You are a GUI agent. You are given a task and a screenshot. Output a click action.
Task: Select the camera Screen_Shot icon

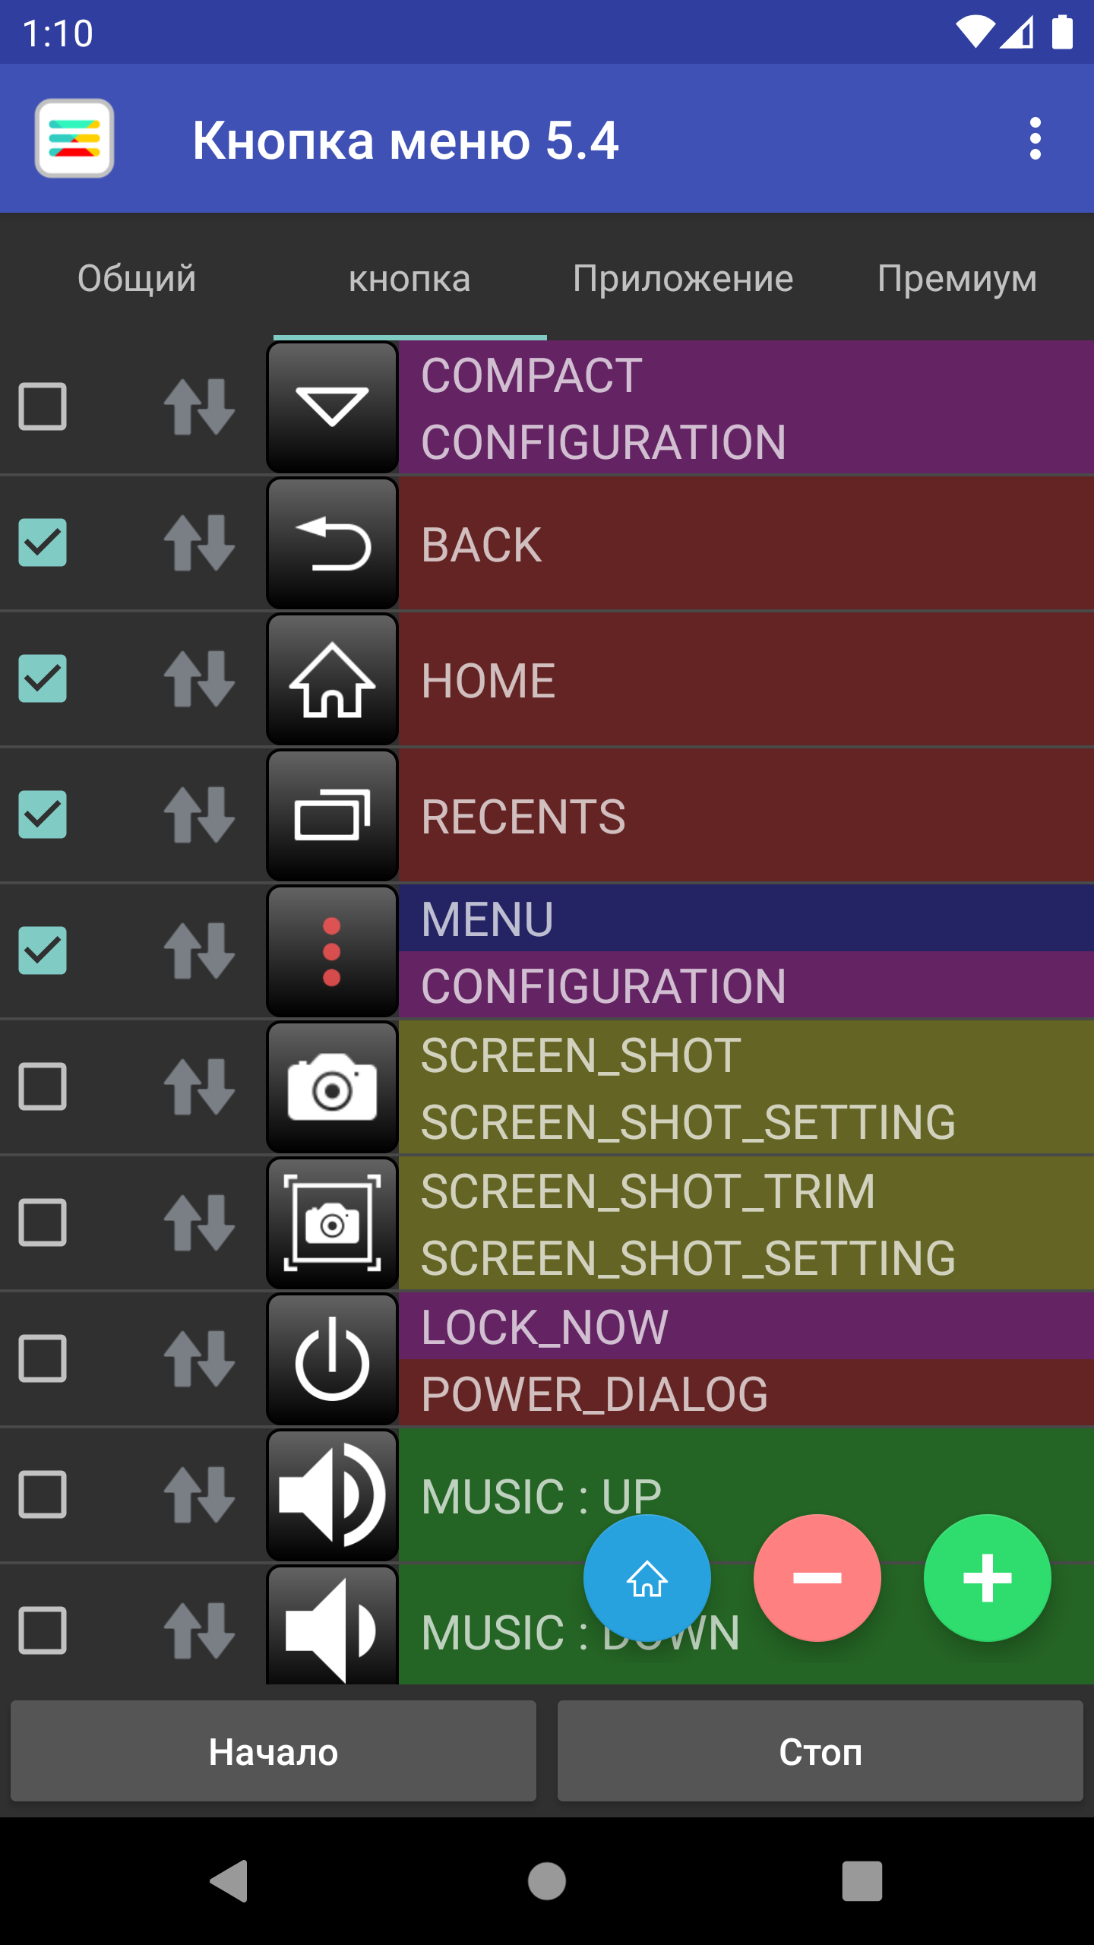332,1087
